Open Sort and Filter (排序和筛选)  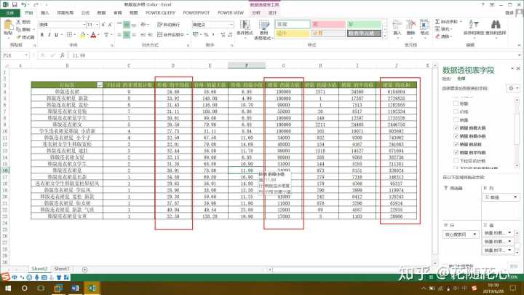click(474, 28)
